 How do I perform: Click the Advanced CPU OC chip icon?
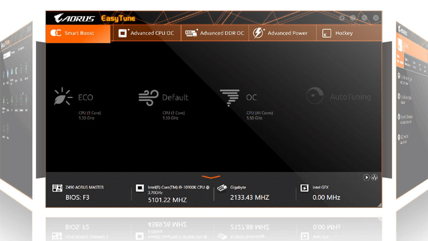(x=123, y=33)
